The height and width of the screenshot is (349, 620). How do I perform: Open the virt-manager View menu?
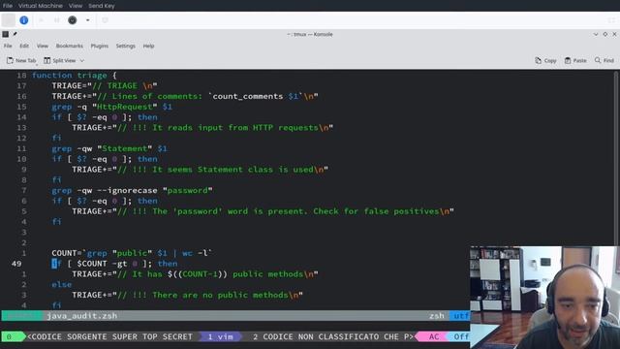pyautogui.click(x=76, y=6)
